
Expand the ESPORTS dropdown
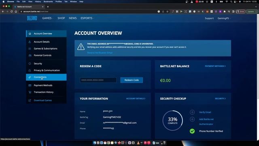[x=87, y=18]
